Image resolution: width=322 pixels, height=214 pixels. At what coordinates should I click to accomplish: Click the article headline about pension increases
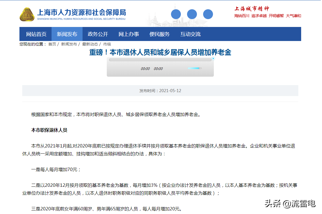pos(160,53)
